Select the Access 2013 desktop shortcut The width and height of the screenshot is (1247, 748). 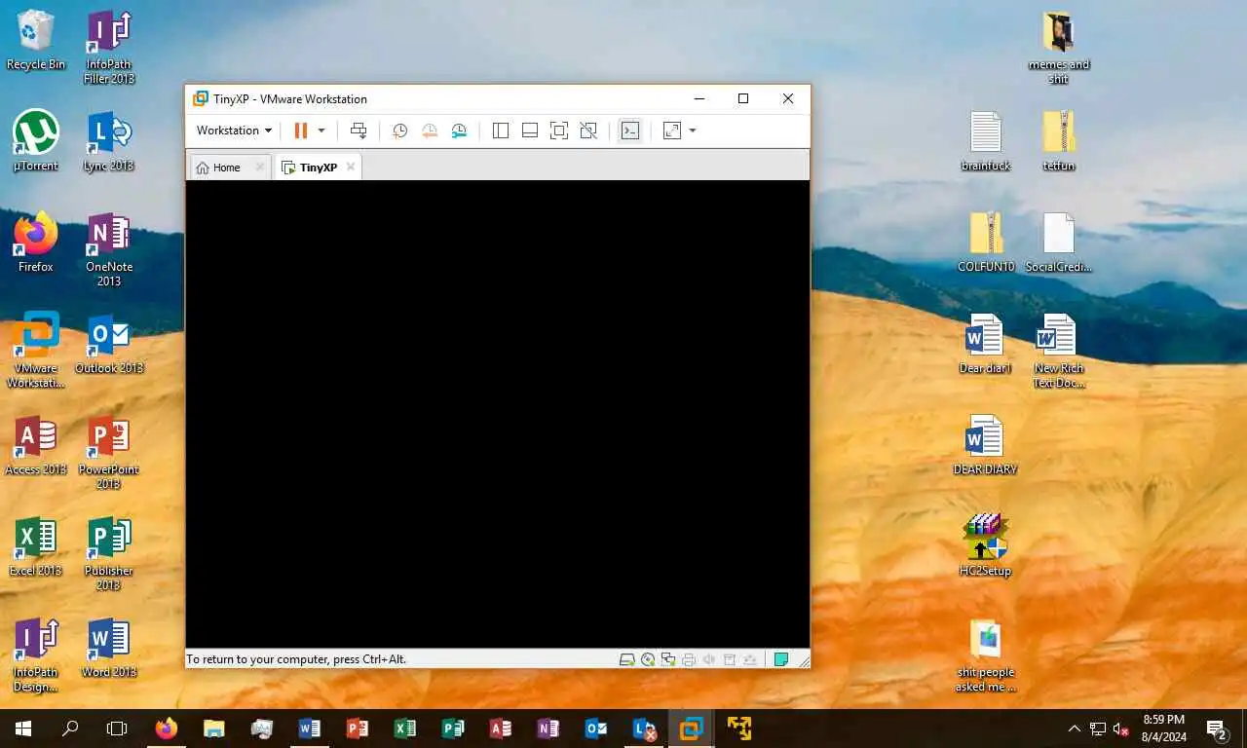click(x=36, y=445)
